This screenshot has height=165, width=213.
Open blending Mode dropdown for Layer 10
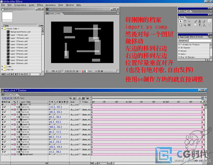click(x=74, y=105)
